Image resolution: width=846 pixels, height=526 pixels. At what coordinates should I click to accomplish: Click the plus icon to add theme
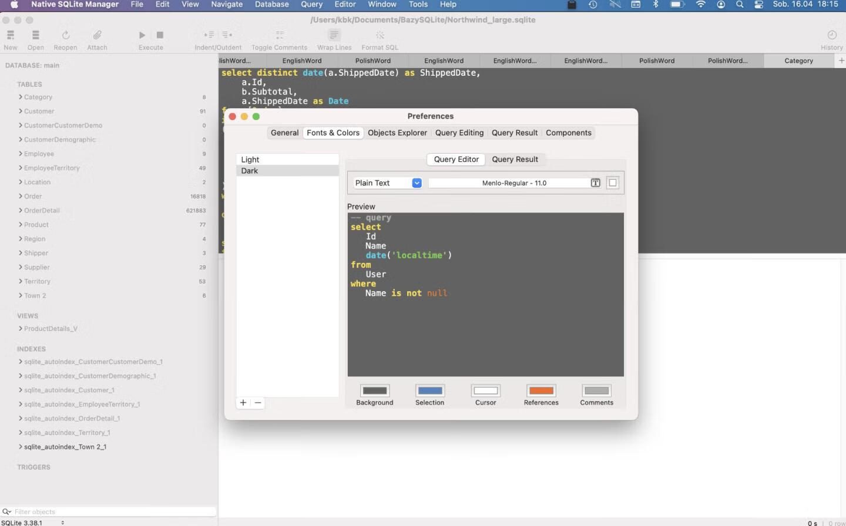243,403
